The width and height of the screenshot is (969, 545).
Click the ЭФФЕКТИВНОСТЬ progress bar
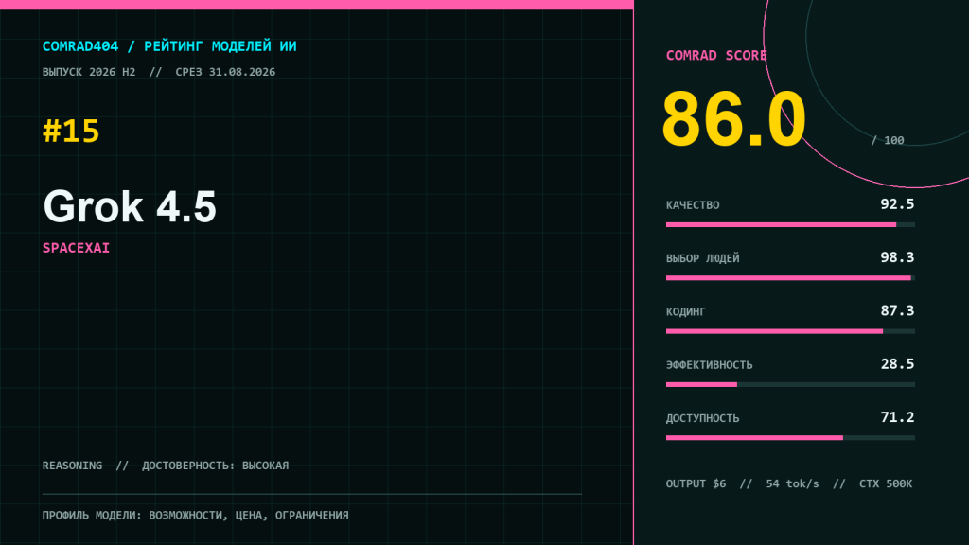coord(790,384)
